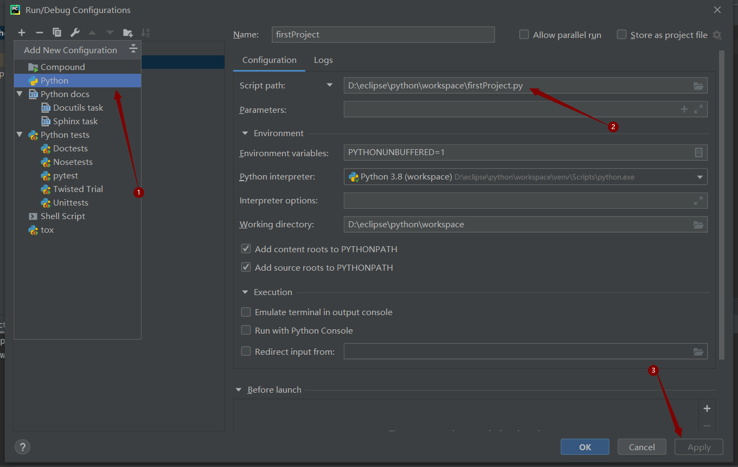
Task: Click the Sort Configurations alphabetically icon
Action: pos(145,33)
